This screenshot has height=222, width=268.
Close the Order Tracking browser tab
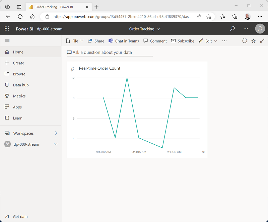87,7
